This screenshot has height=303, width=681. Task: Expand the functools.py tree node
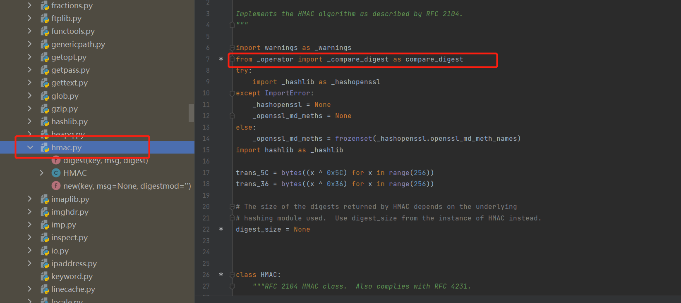(29, 31)
